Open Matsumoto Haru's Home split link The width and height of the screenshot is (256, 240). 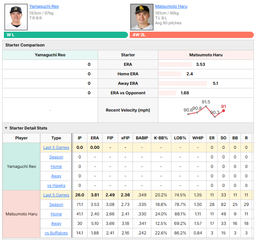[x=56, y=214]
